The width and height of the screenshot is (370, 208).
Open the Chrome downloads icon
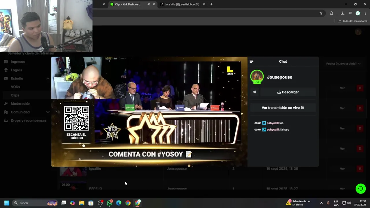tap(343, 13)
